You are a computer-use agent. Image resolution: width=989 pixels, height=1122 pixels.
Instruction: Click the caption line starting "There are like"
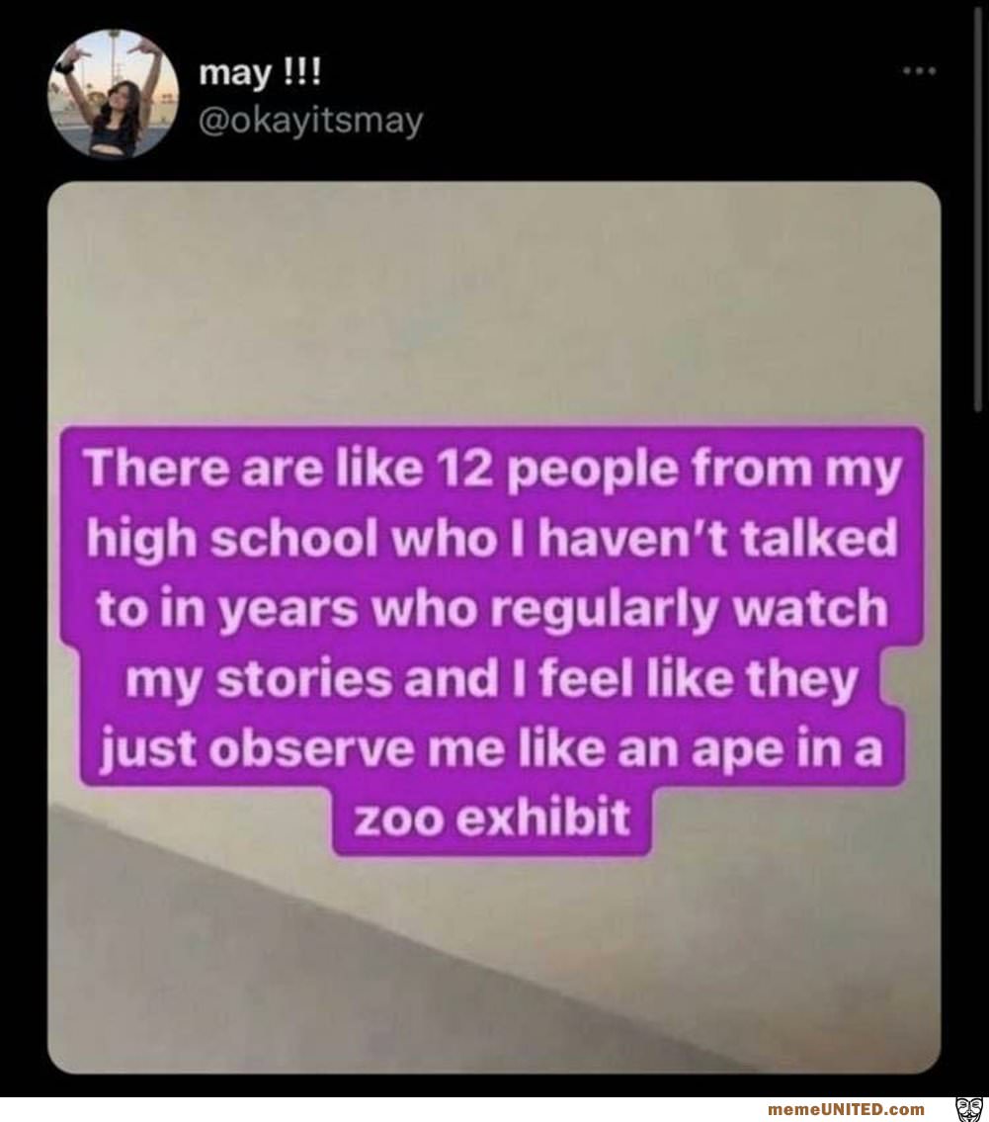494,468
